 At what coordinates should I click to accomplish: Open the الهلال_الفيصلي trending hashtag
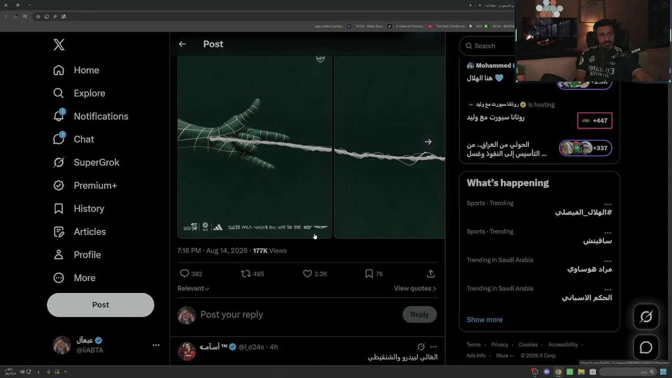pos(583,213)
